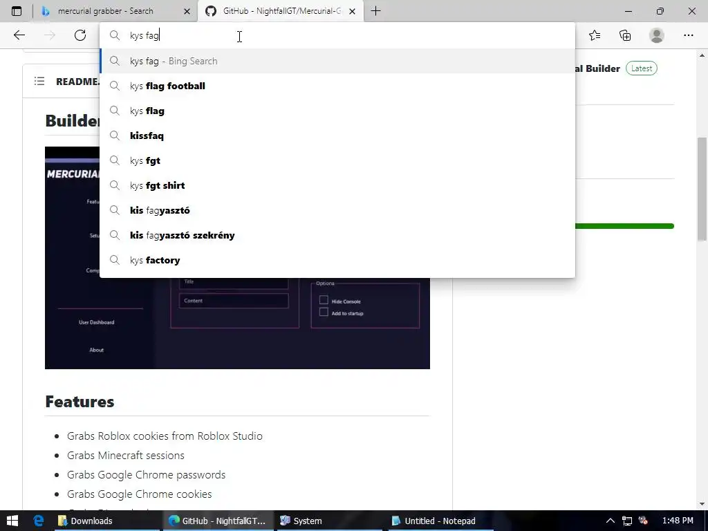This screenshot has width=708, height=531.
Task: Choose the 'kissfaq' suggestion
Action: pyautogui.click(x=337, y=136)
